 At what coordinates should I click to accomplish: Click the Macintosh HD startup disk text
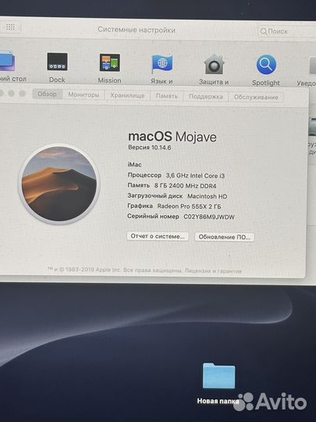[x=208, y=196]
